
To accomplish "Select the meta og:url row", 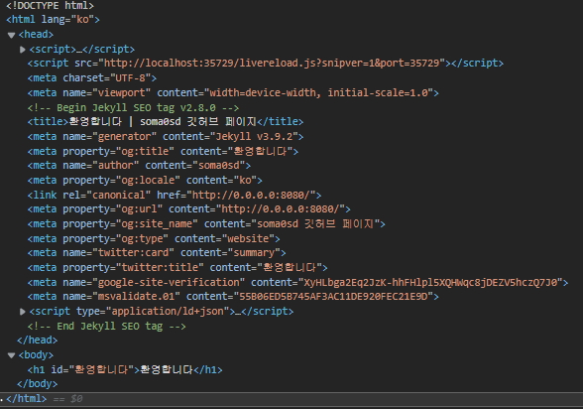I will [x=188, y=209].
